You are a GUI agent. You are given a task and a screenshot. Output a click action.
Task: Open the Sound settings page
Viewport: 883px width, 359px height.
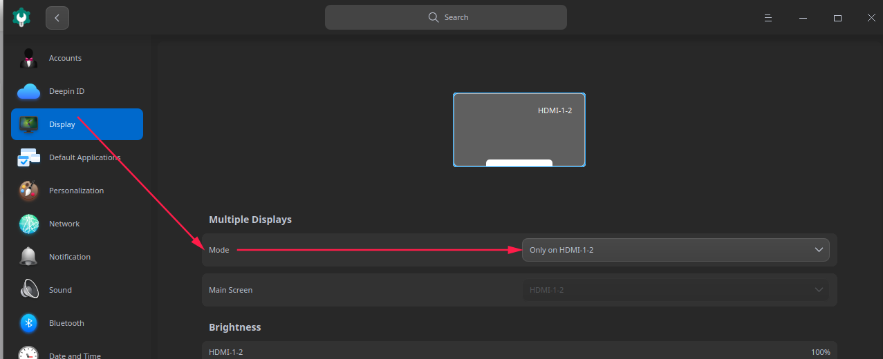tap(77, 290)
